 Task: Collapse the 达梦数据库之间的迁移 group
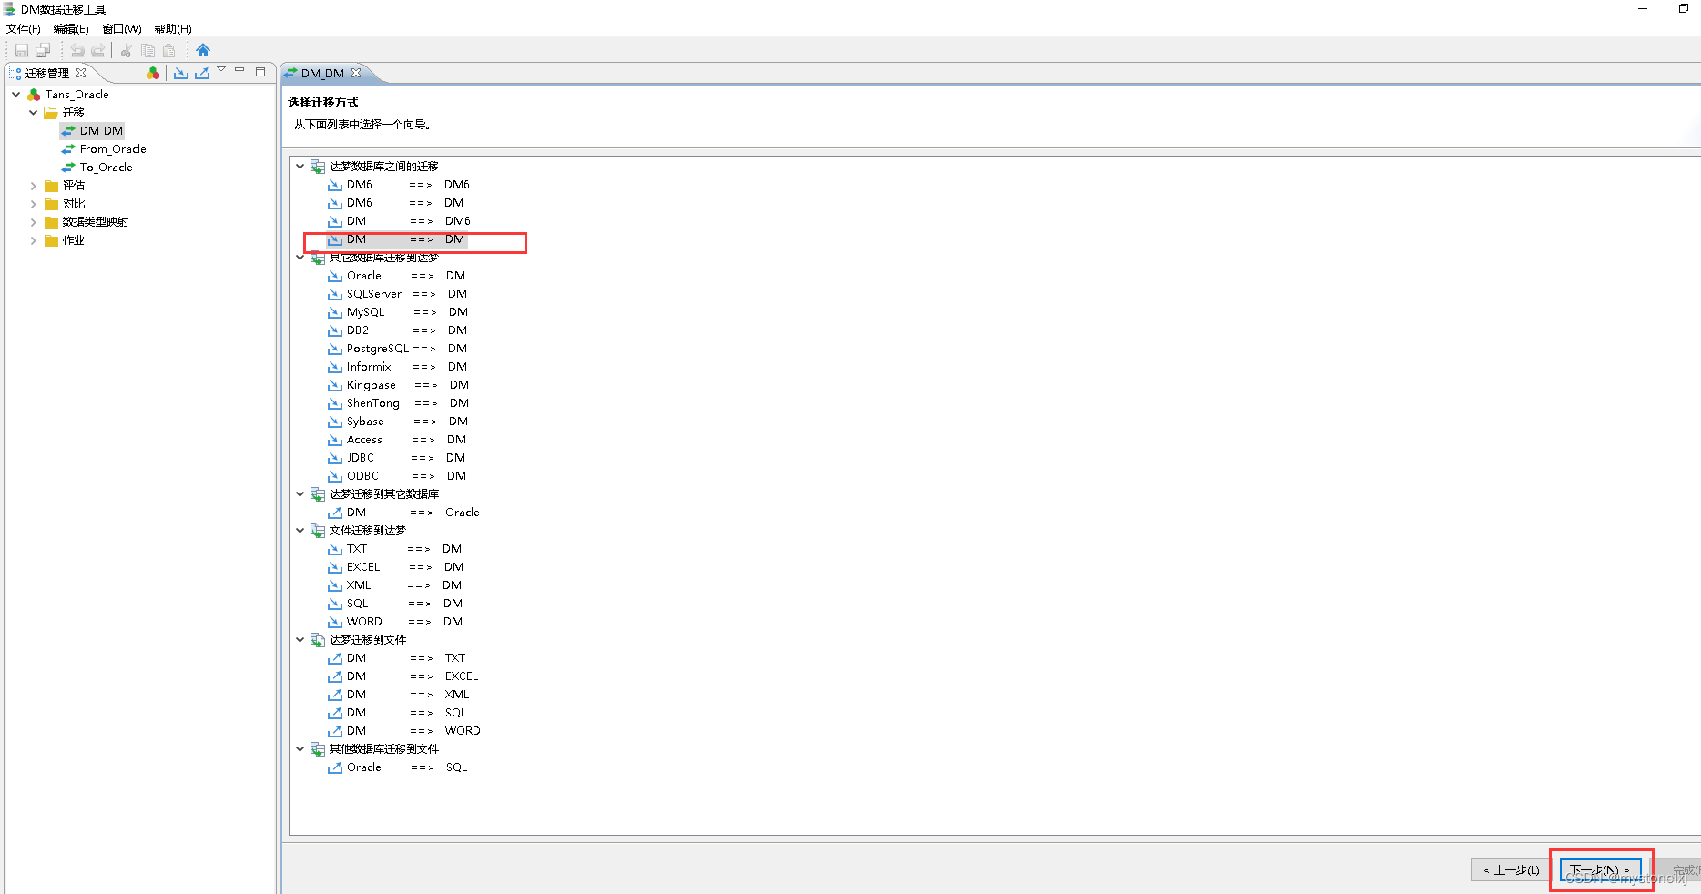click(300, 167)
